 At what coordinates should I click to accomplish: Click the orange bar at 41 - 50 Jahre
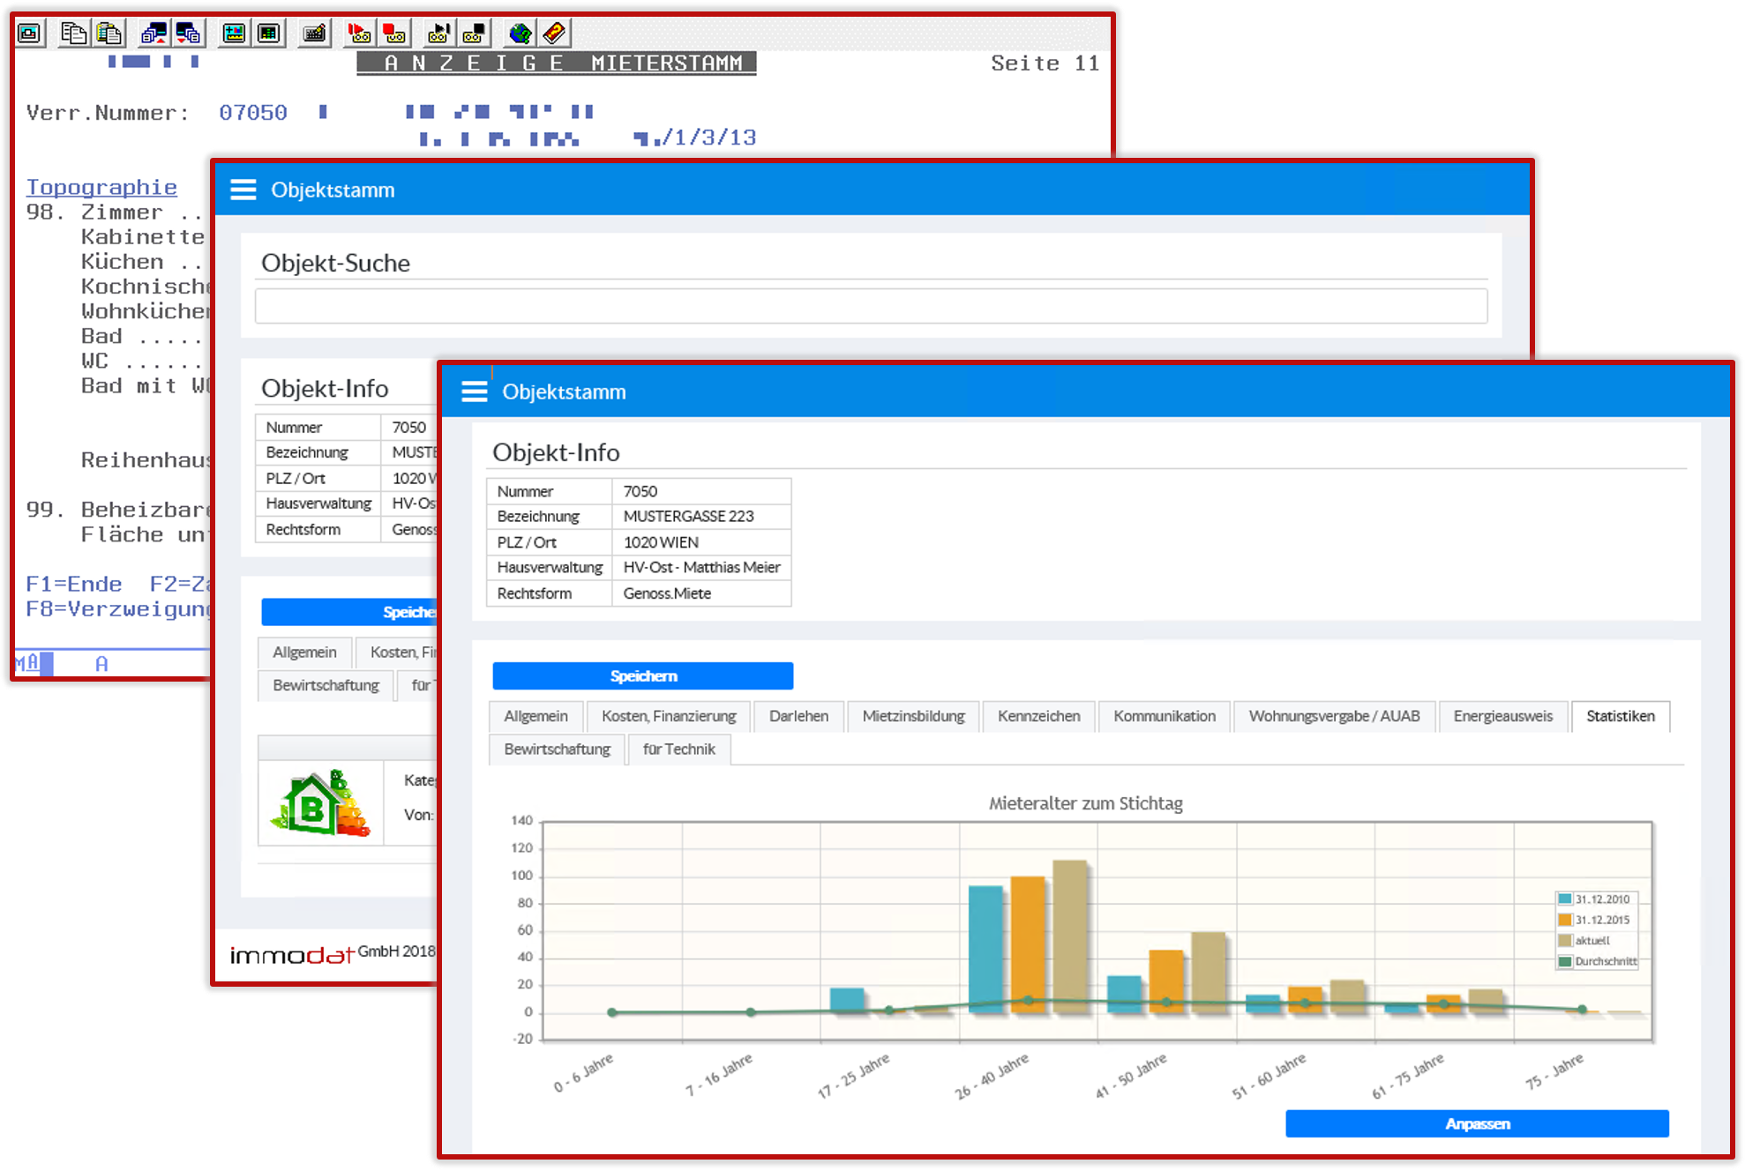[1165, 981]
